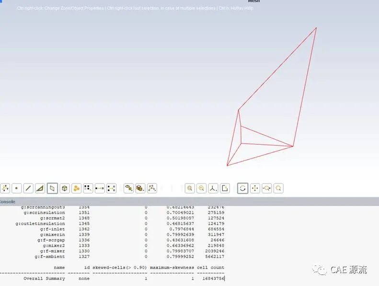This screenshot has height=286, width=379.
Task: Click the zoom out magnifier icon
Action: (x=201, y=188)
